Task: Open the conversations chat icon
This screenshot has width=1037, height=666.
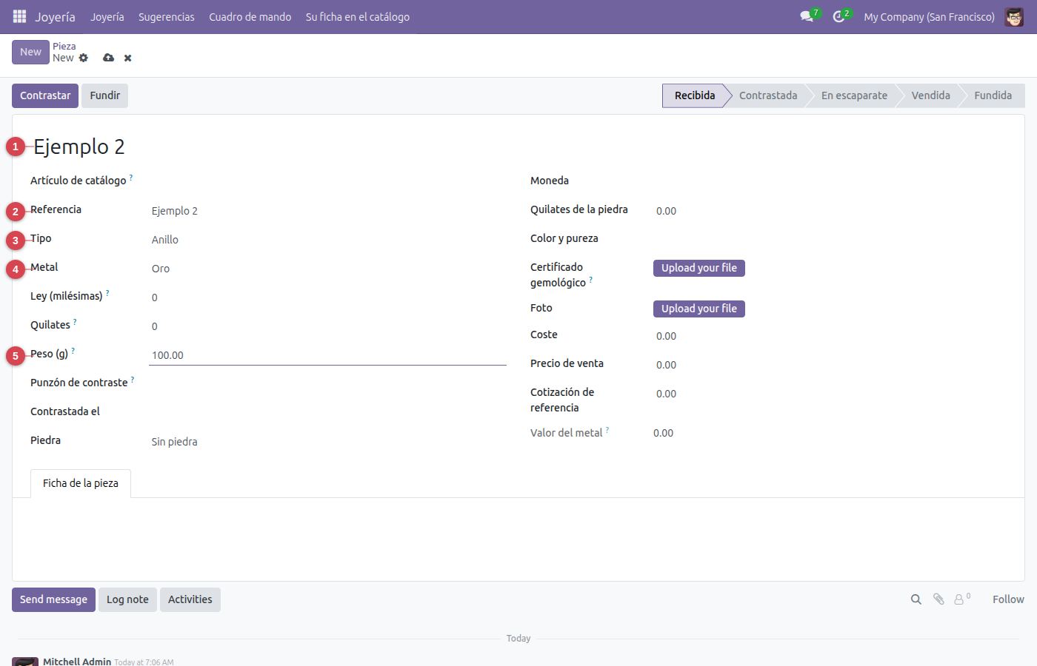Action: coord(807,16)
